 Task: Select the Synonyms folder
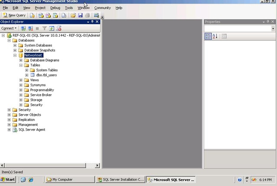(38, 85)
